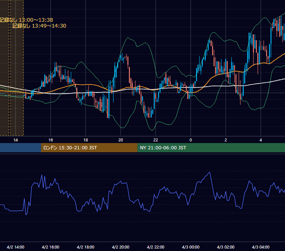Click the 18 hour axis label
285x251 pixels.
click(x=85, y=140)
